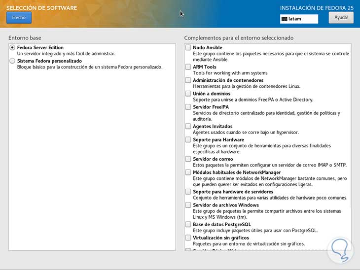Click the Soporte para Hardware title
The image size is (360, 270).
coord(218,139)
